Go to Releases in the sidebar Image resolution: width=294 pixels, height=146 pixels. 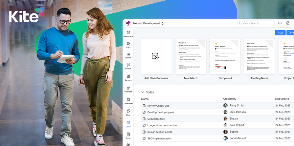[x=128, y=89]
